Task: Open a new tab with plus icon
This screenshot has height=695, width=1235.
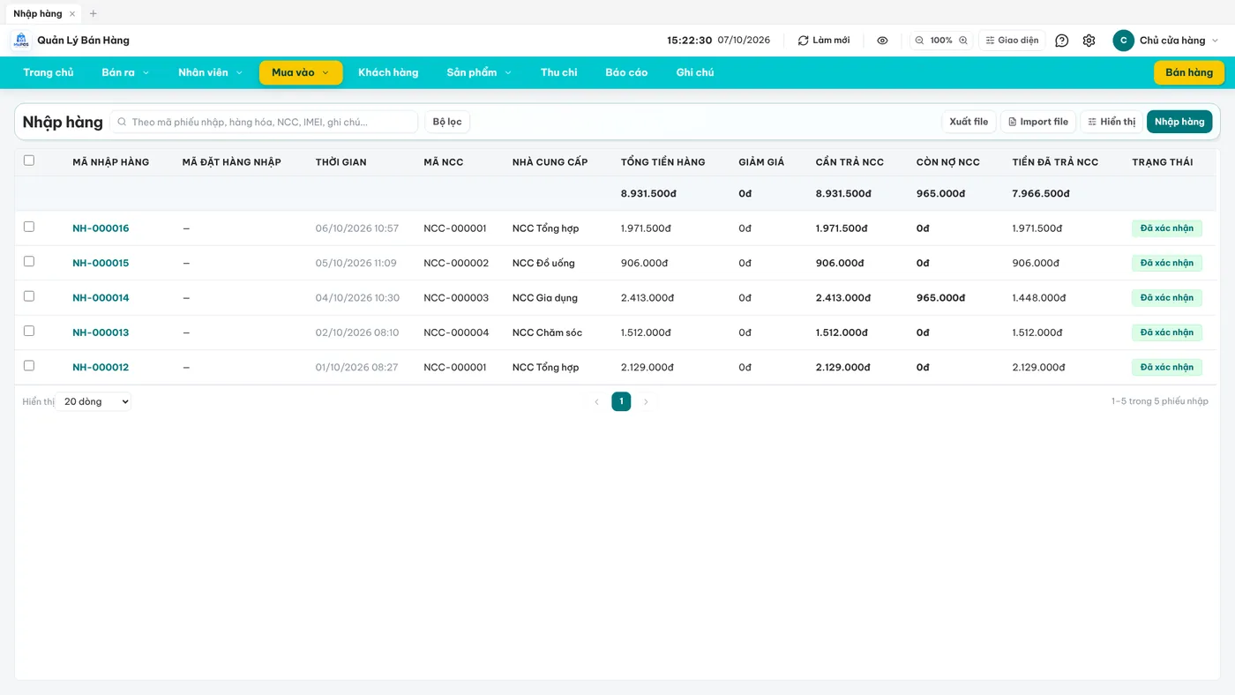Action: pos(94,14)
